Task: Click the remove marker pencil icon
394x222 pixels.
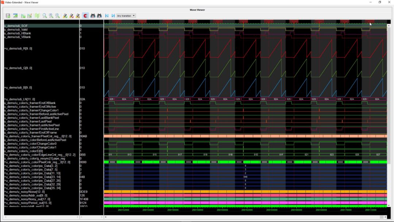Action: point(72,16)
